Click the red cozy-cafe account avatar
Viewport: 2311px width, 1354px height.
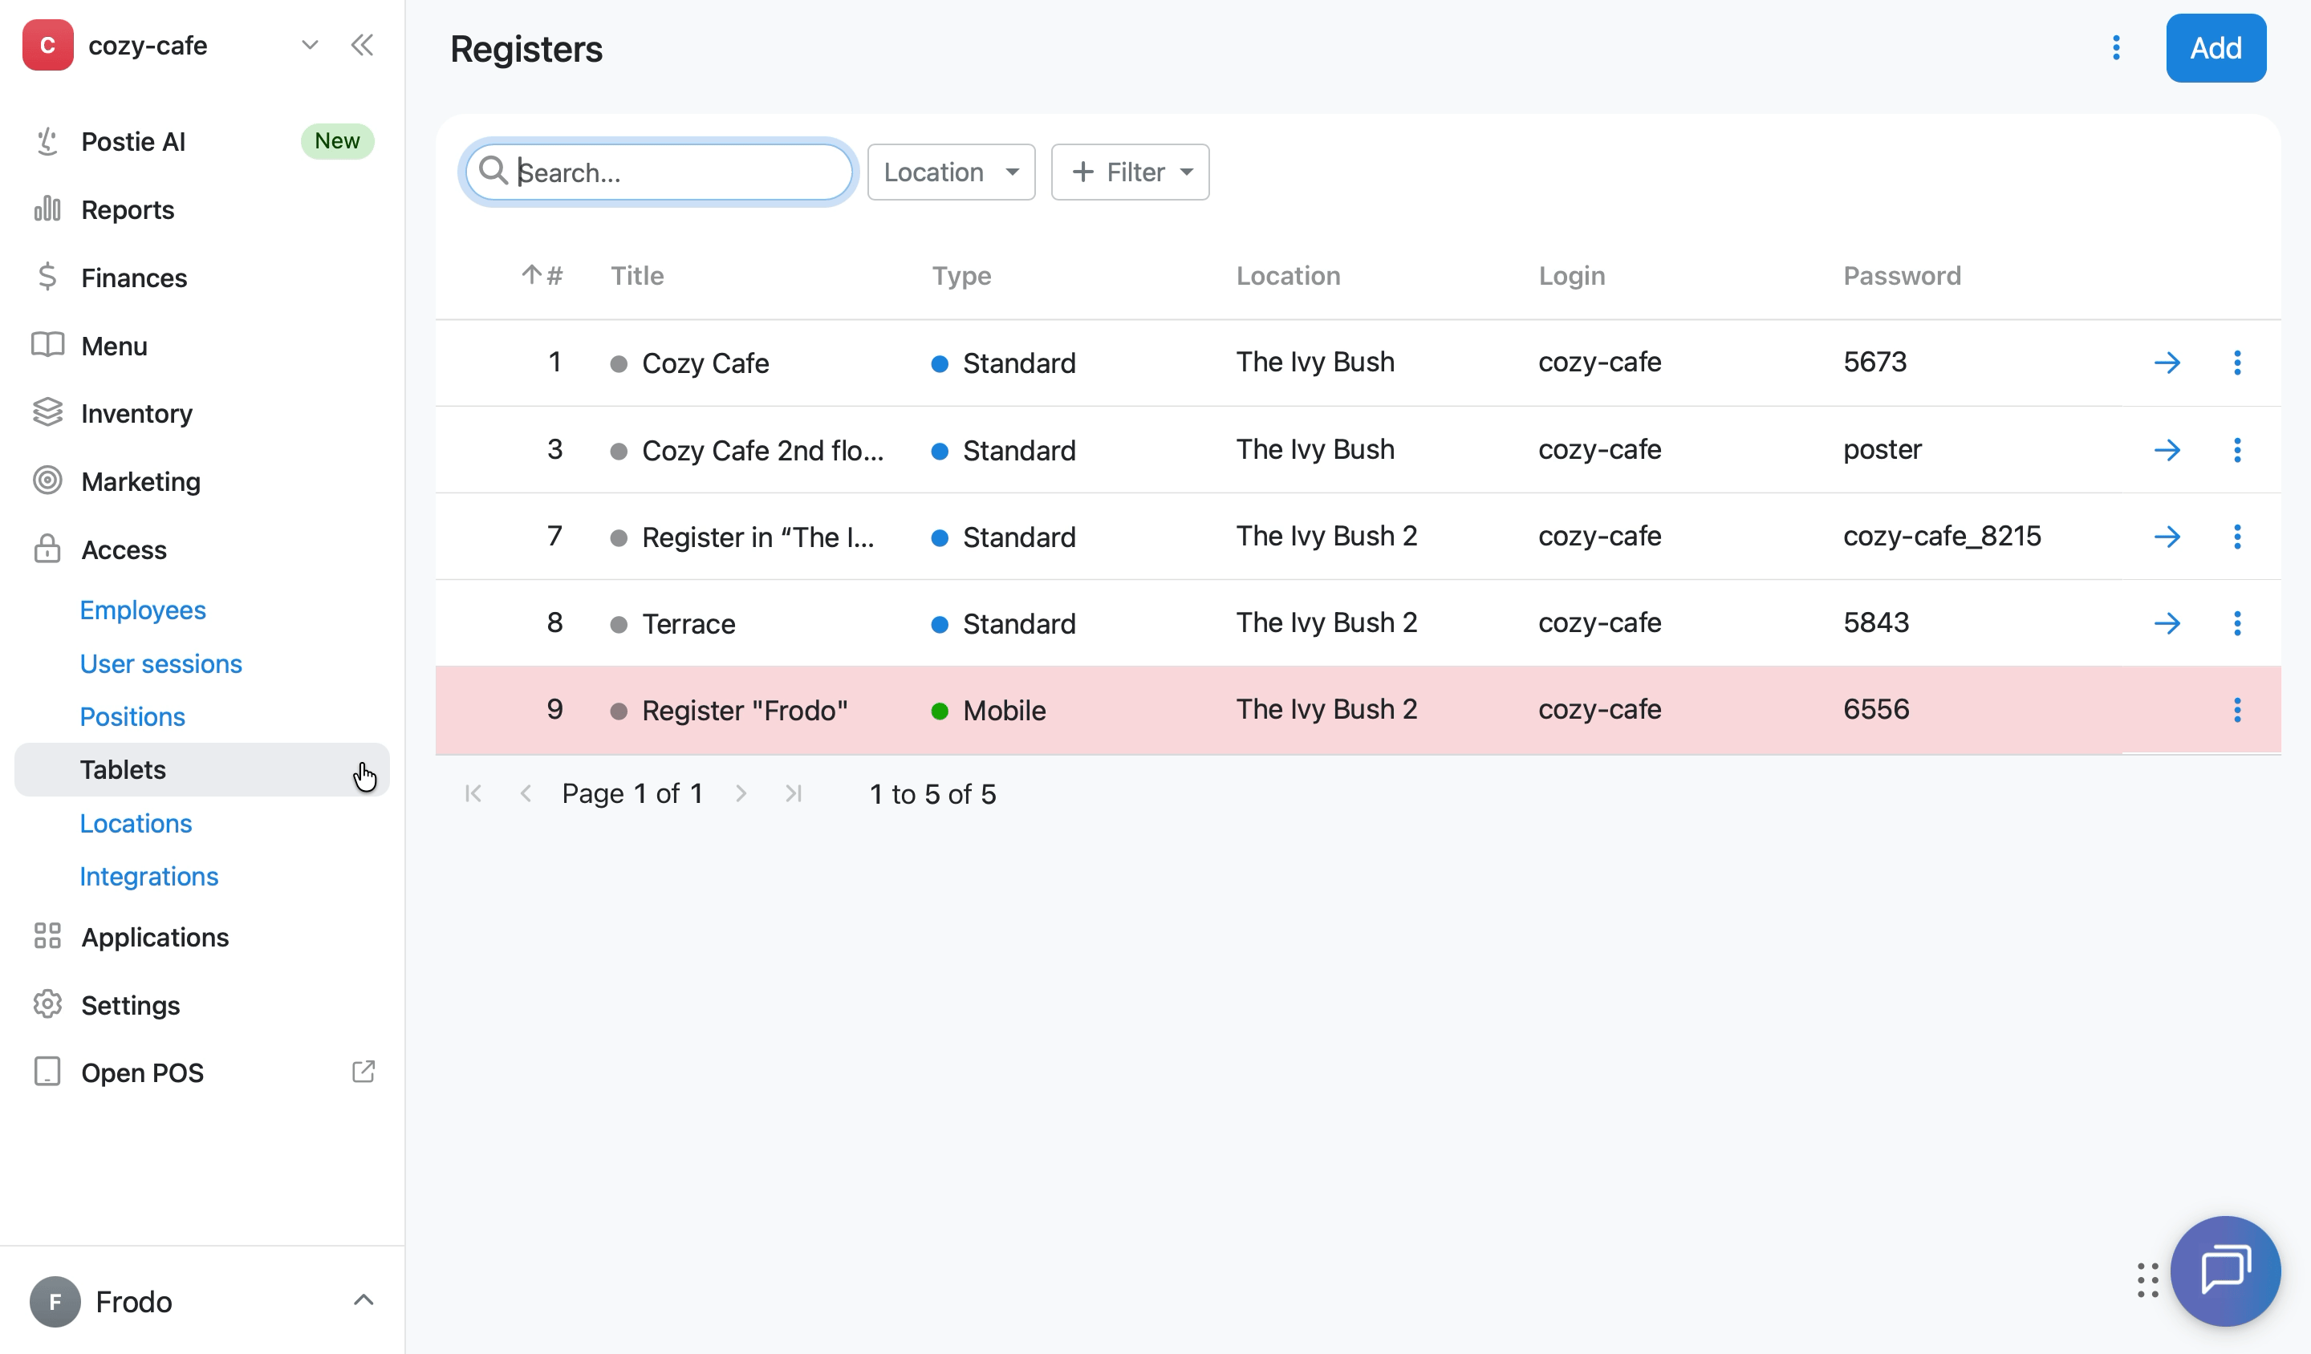pyautogui.click(x=47, y=45)
